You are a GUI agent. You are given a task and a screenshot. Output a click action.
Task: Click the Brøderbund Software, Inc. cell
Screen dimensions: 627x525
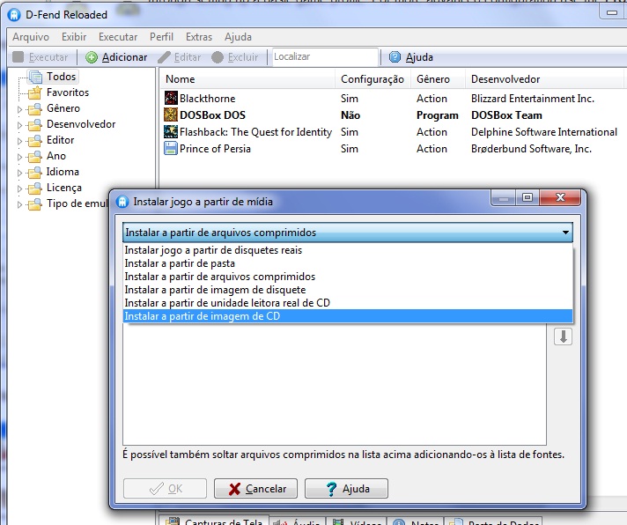click(x=531, y=149)
